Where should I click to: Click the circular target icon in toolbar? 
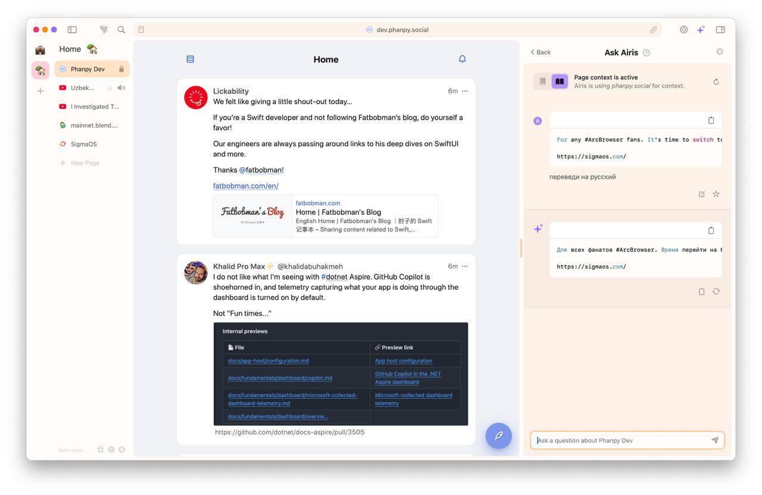coord(683,30)
